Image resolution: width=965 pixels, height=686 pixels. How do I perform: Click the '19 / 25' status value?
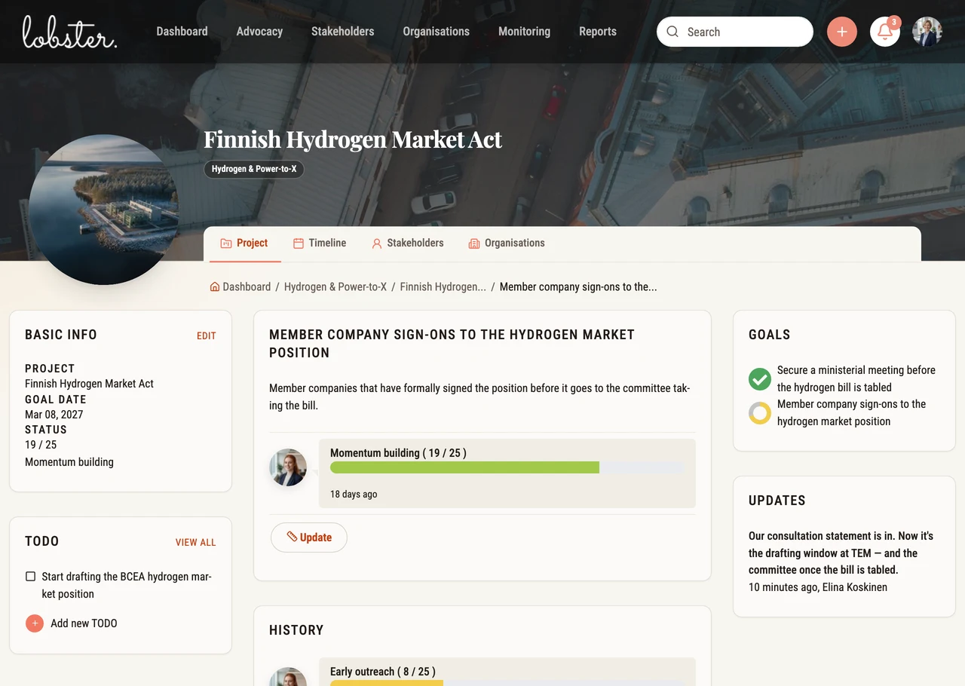tap(41, 445)
